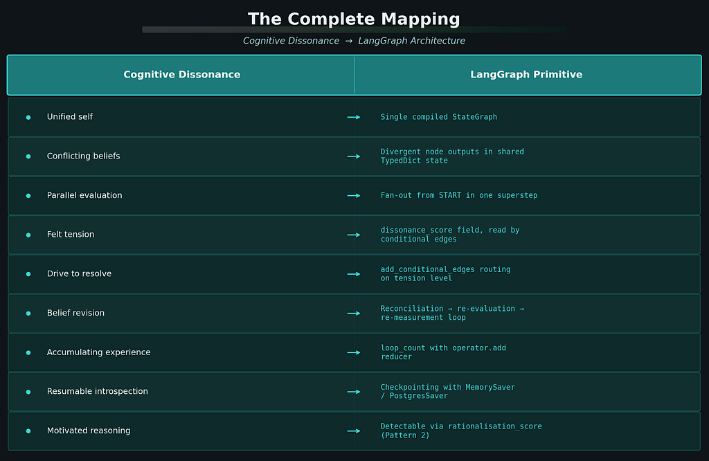Click the 'Resumable introspection' row label
This screenshot has width=709, height=461.
(x=97, y=391)
